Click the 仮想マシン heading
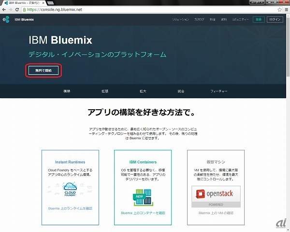The height and width of the screenshot is (232, 290). click(216, 162)
